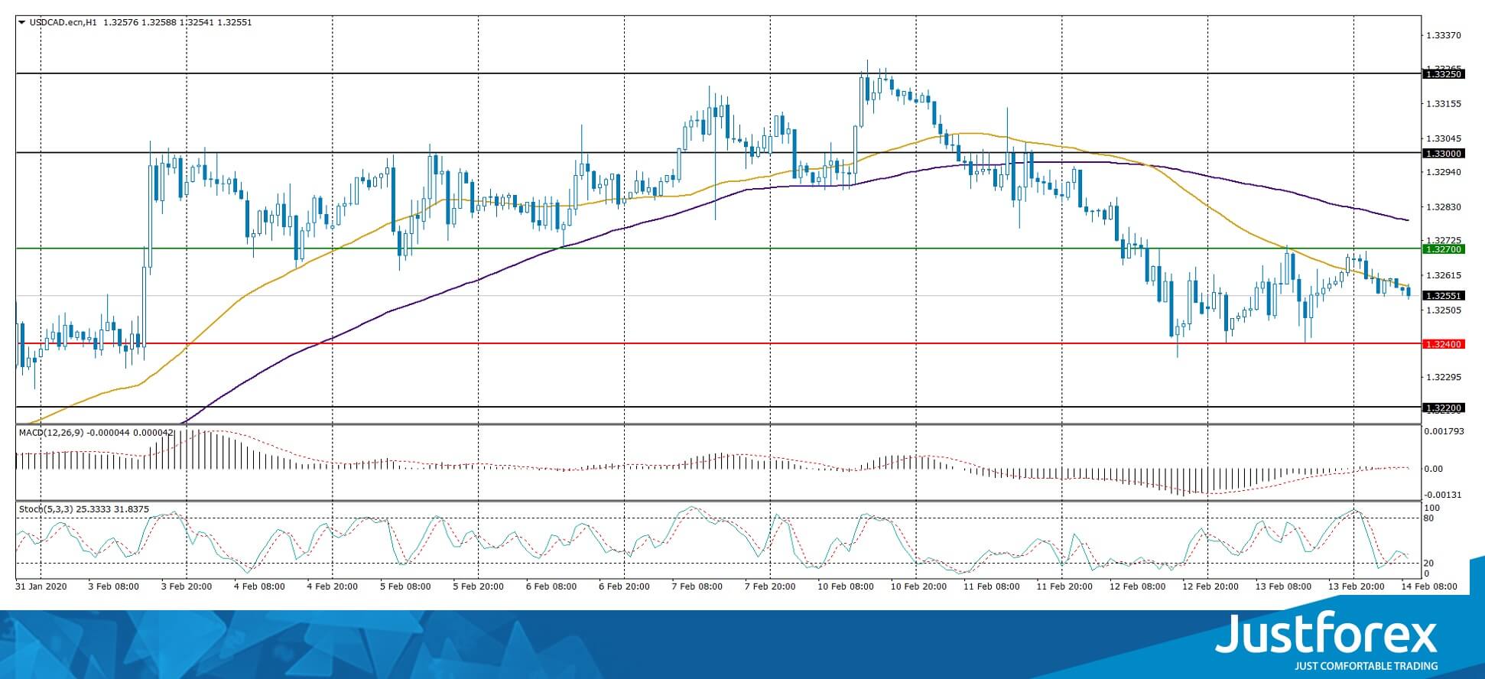Click the 5 Feb 08:00 time label

pyautogui.click(x=405, y=586)
